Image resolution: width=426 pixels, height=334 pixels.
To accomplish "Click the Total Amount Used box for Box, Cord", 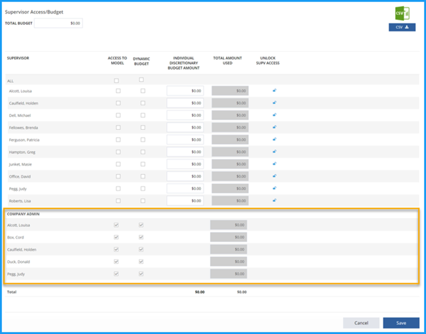I will pyautogui.click(x=229, y=237).
